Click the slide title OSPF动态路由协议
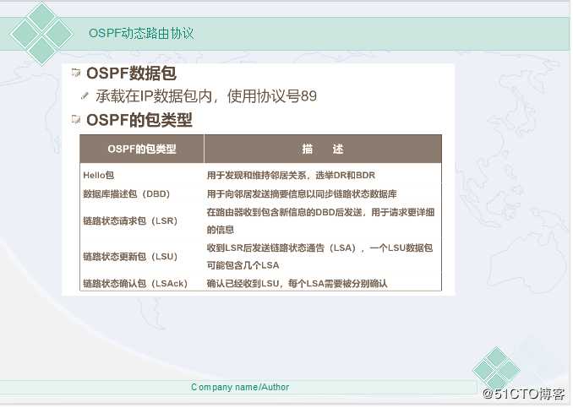 [141, 33]
